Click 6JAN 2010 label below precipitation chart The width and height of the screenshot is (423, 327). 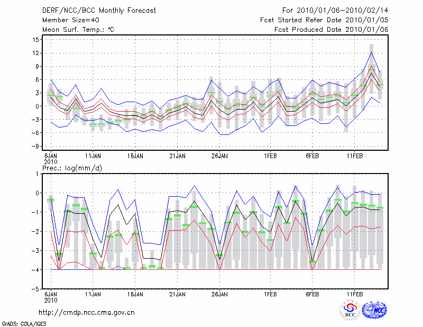[51, 296]
